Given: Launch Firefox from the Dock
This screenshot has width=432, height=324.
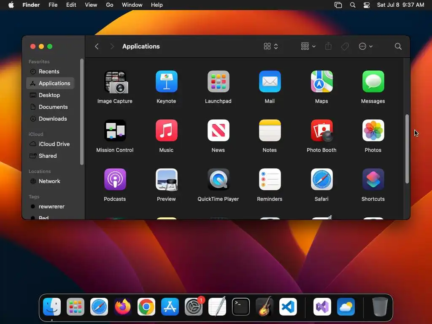Looking at the screenshot, I should (x=123, y=307).
